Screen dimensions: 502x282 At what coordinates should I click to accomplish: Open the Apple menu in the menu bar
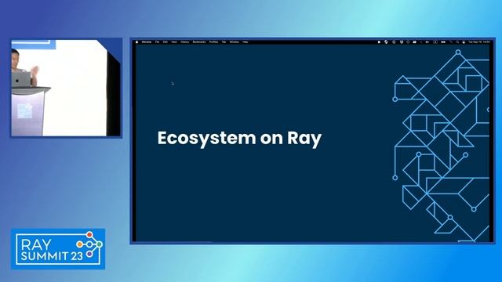137,42
